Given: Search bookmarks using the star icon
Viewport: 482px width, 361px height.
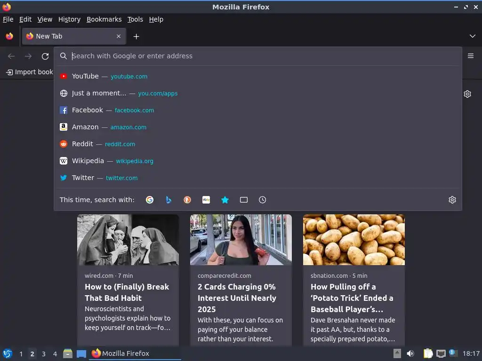Looking at the screenshot, I should pos(225,200).
